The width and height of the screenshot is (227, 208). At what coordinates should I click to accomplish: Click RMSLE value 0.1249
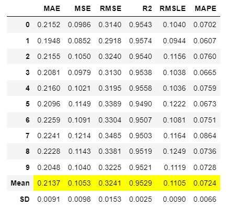[x=174, y=151]
